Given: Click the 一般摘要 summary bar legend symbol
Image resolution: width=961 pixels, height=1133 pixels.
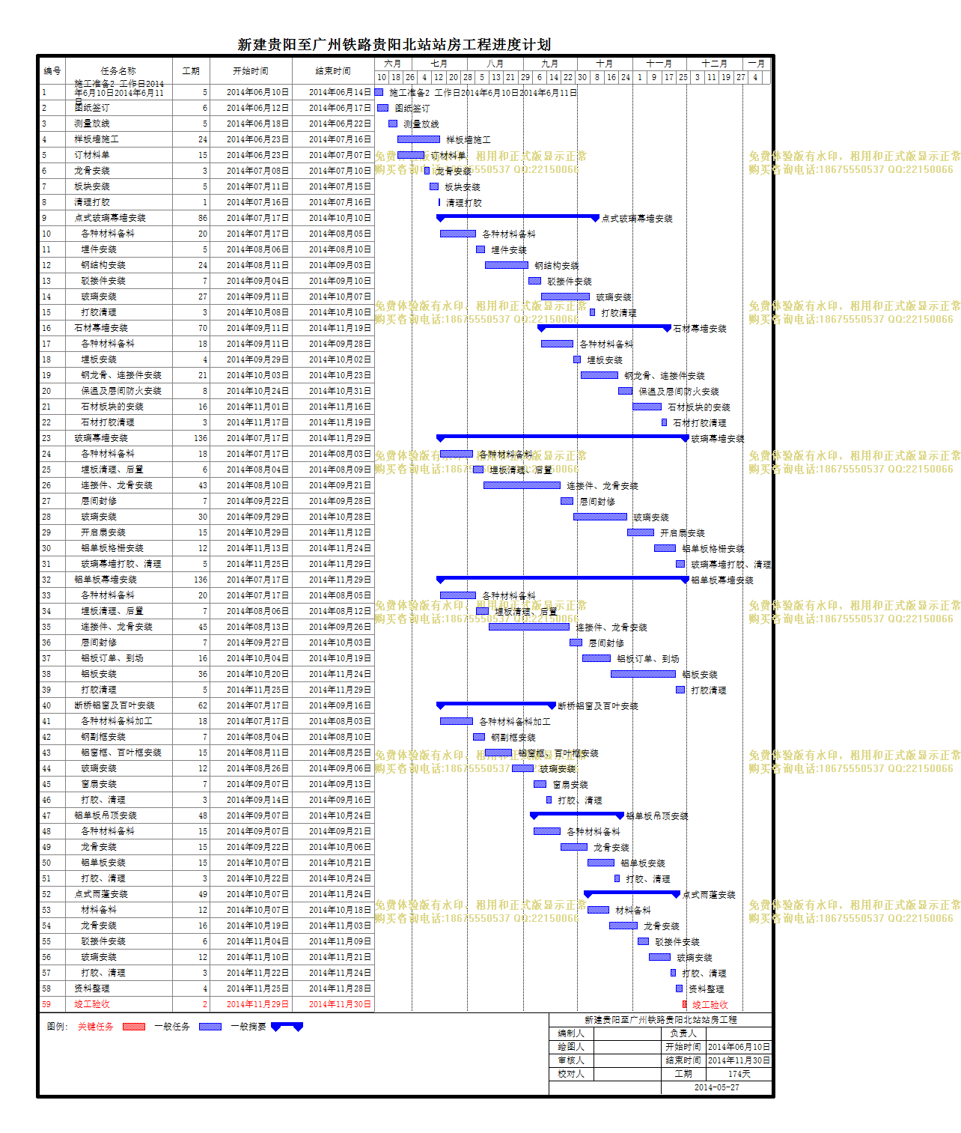Looking at the screenshot, I should click(x=287, y=1027).
